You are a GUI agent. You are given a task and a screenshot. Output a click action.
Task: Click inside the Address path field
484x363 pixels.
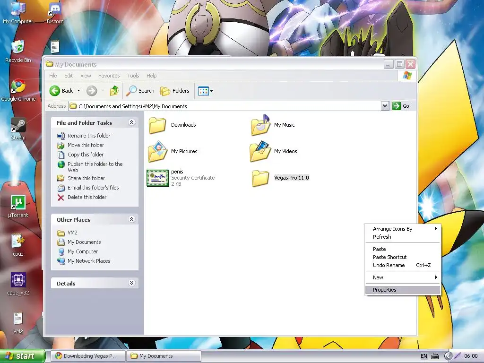tap(225, 106)
